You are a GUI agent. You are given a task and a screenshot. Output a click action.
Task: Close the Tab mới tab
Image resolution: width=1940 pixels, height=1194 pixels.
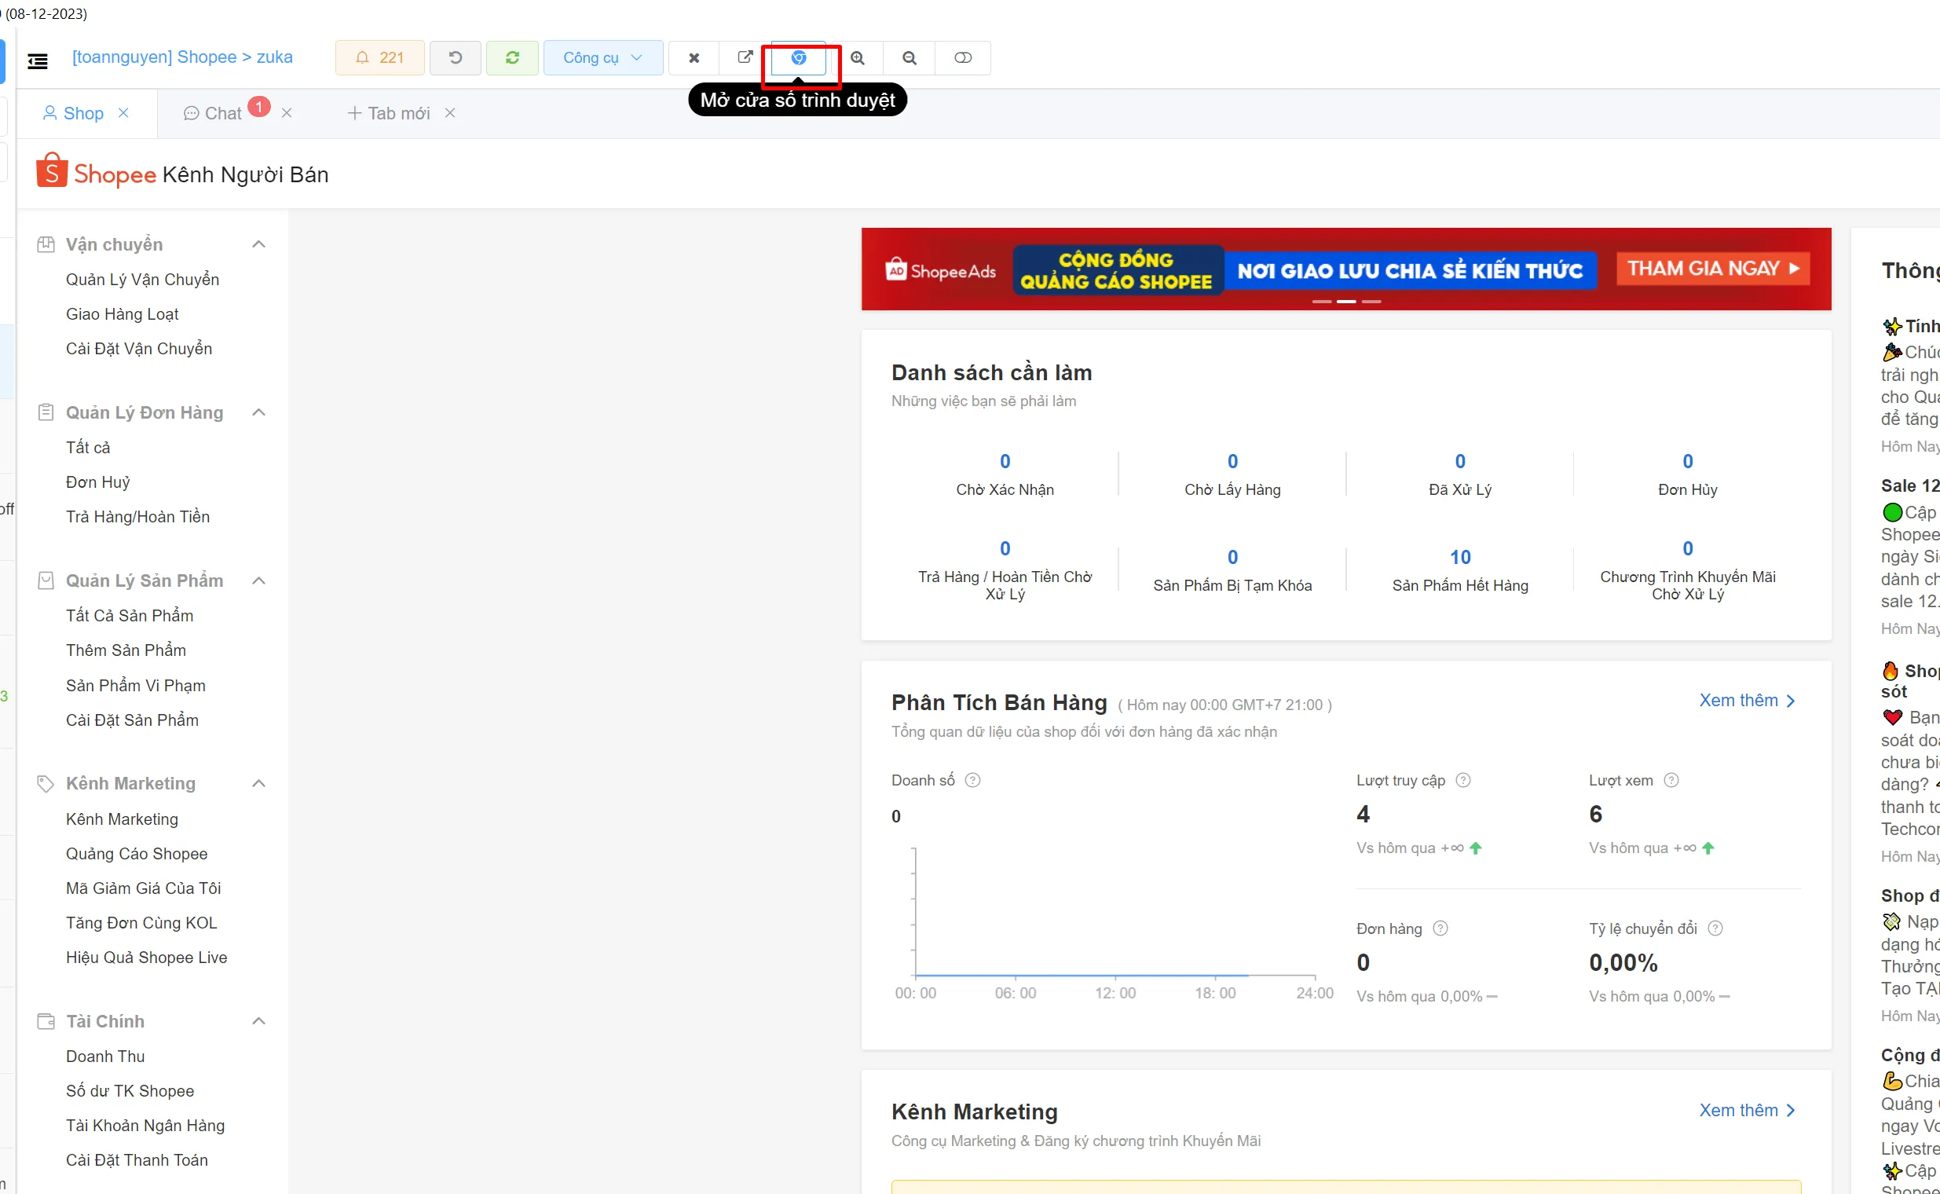450,113
